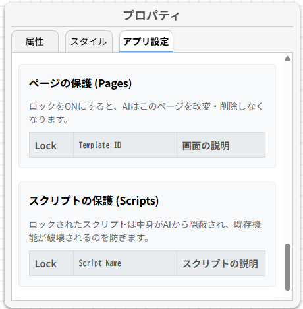Click the ページの保護 (Pages) heading

click(80, 83)
